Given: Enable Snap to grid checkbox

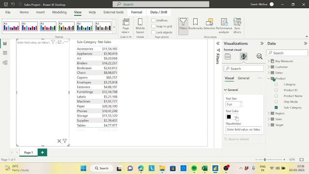Looking at the screenshot, I should click(154, 26).
